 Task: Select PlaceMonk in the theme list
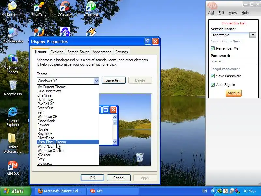coord(68,121)
